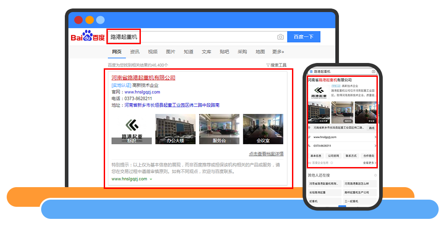Viewport: 444px width, 226px height.
Task: Tap suggestion 河南路港集团怎么样
Action: coord(360,184)
